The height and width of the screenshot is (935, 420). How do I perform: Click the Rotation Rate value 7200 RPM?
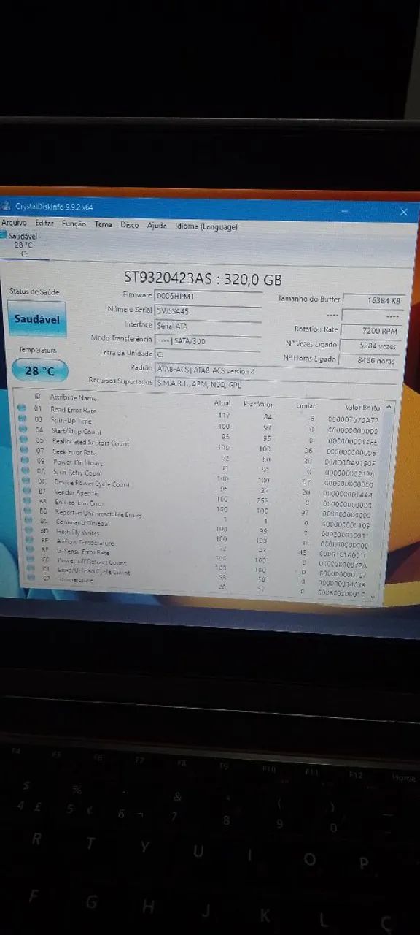click(x=371, y=331)
